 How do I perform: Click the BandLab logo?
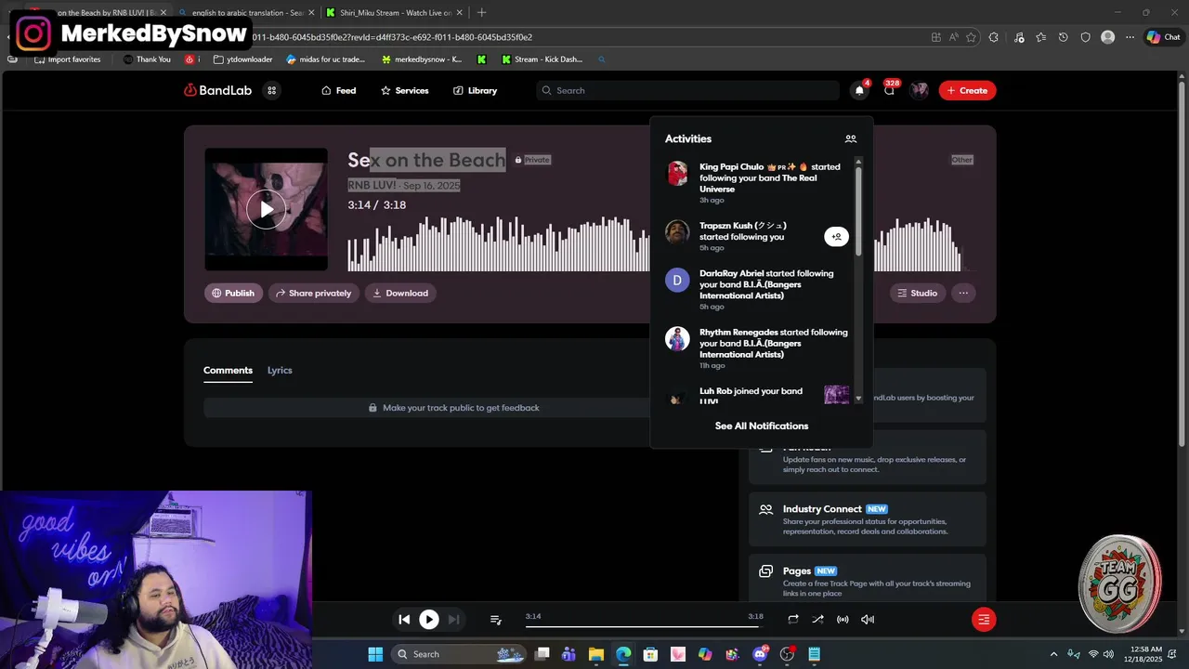(216, 90)
